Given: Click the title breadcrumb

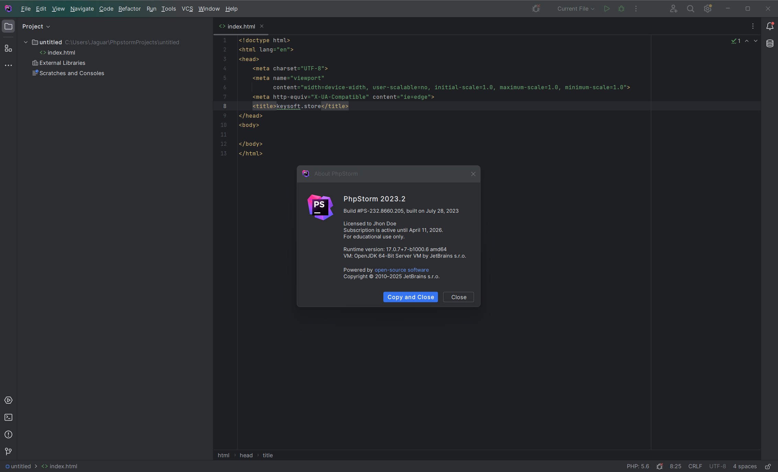Looking at the screenshot, I should [x=268, y=455].
